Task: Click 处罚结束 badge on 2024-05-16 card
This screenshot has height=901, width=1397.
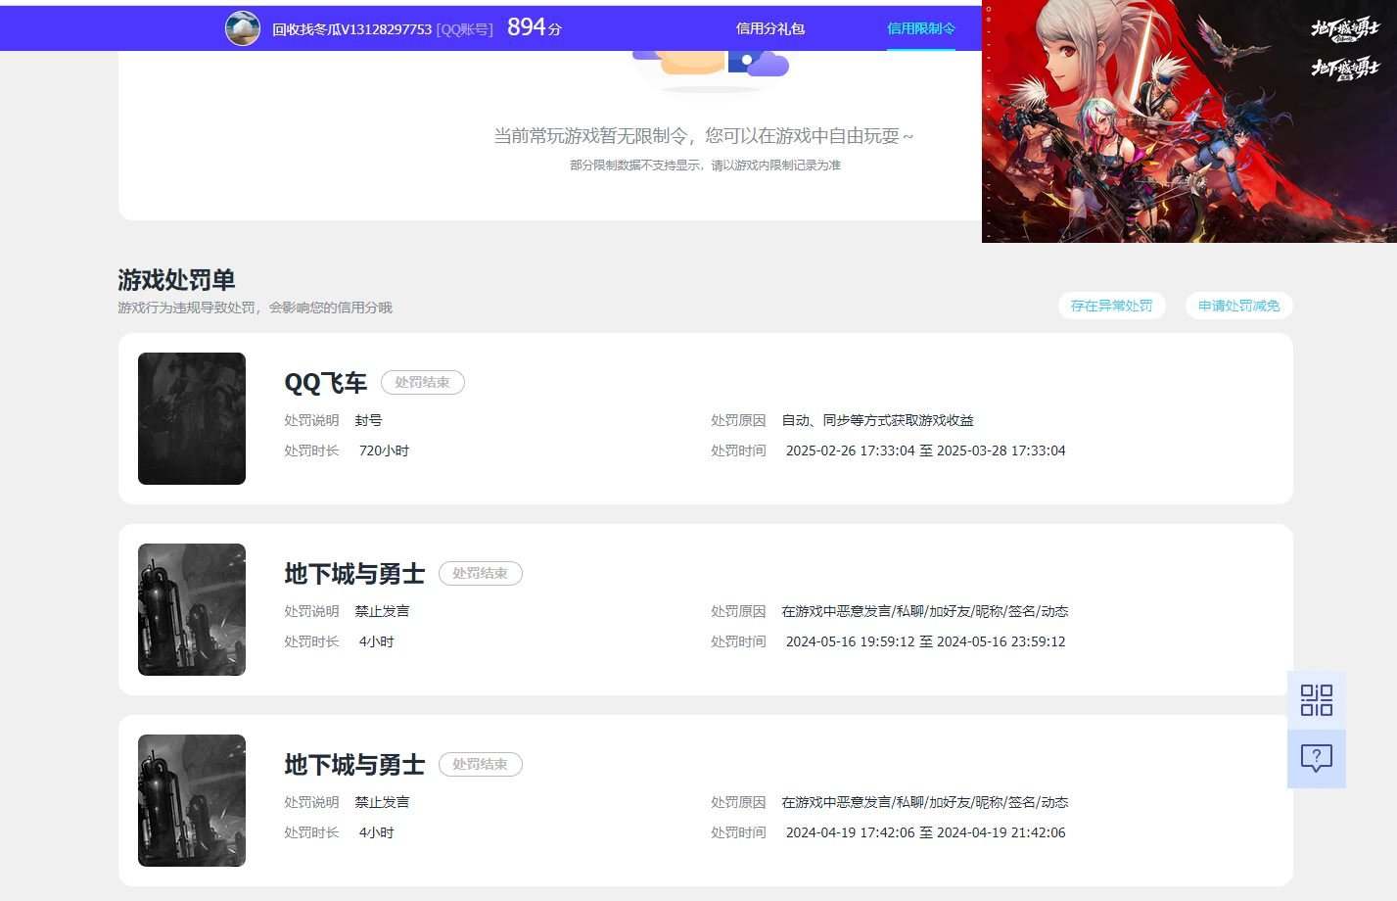Action: tap(480, 574)
